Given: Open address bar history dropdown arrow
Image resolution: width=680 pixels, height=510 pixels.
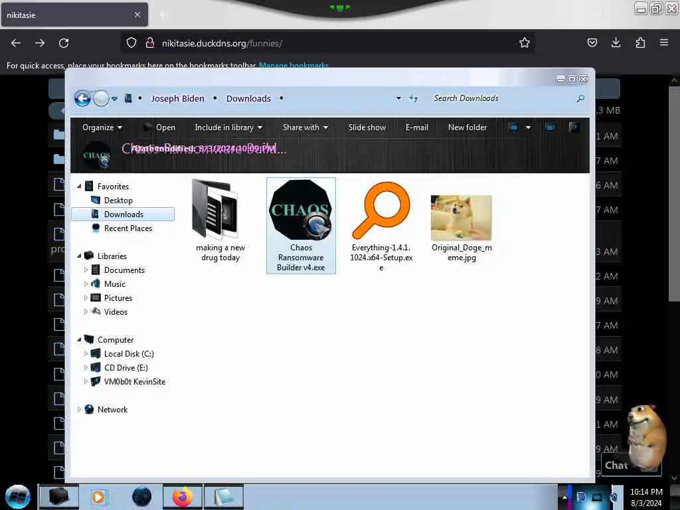Looking at the screenshot, I should coord(398,98).
